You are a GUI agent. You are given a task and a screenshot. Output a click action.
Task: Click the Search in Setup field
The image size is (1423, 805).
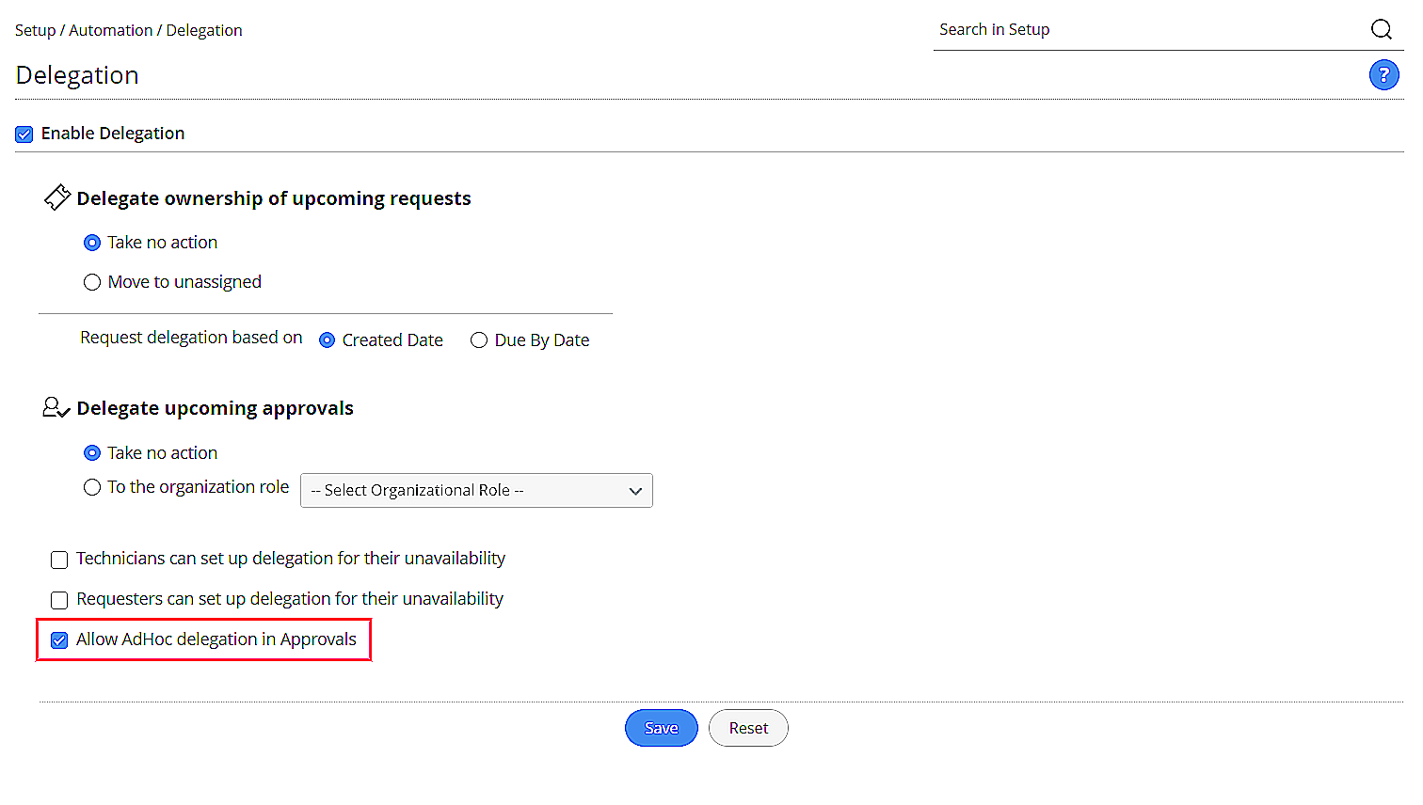1148,30
